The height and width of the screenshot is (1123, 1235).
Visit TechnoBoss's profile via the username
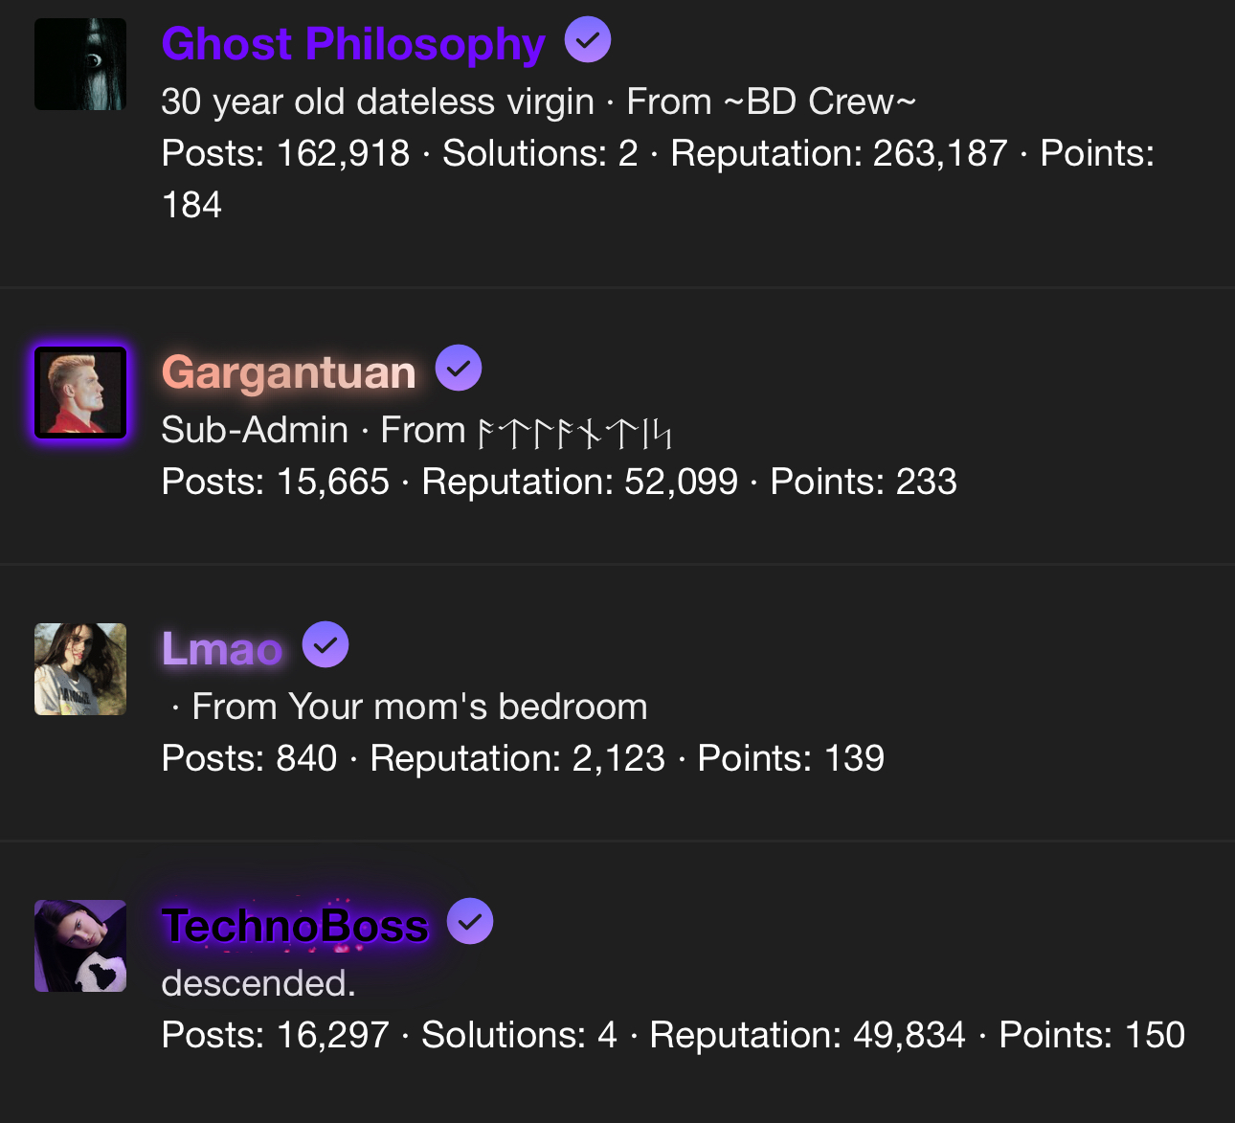tap(295, 926)
